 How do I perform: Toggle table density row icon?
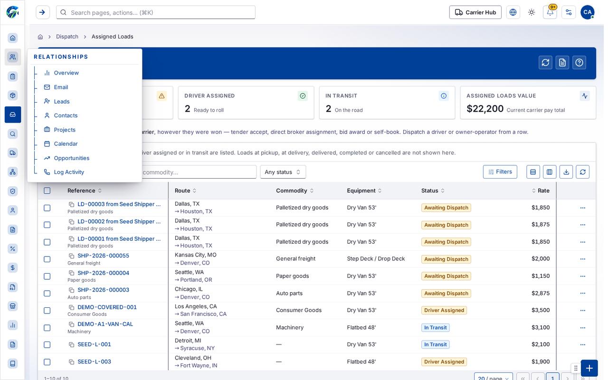pyautogui.click(x=533, y=172)
